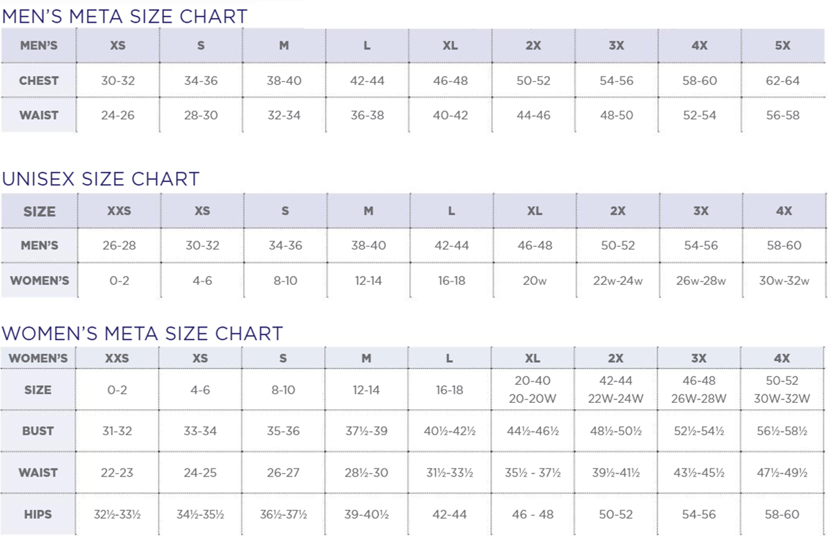
Task: Click the 26w-28w cell in the unisex chart
Action: coord(701,281)
